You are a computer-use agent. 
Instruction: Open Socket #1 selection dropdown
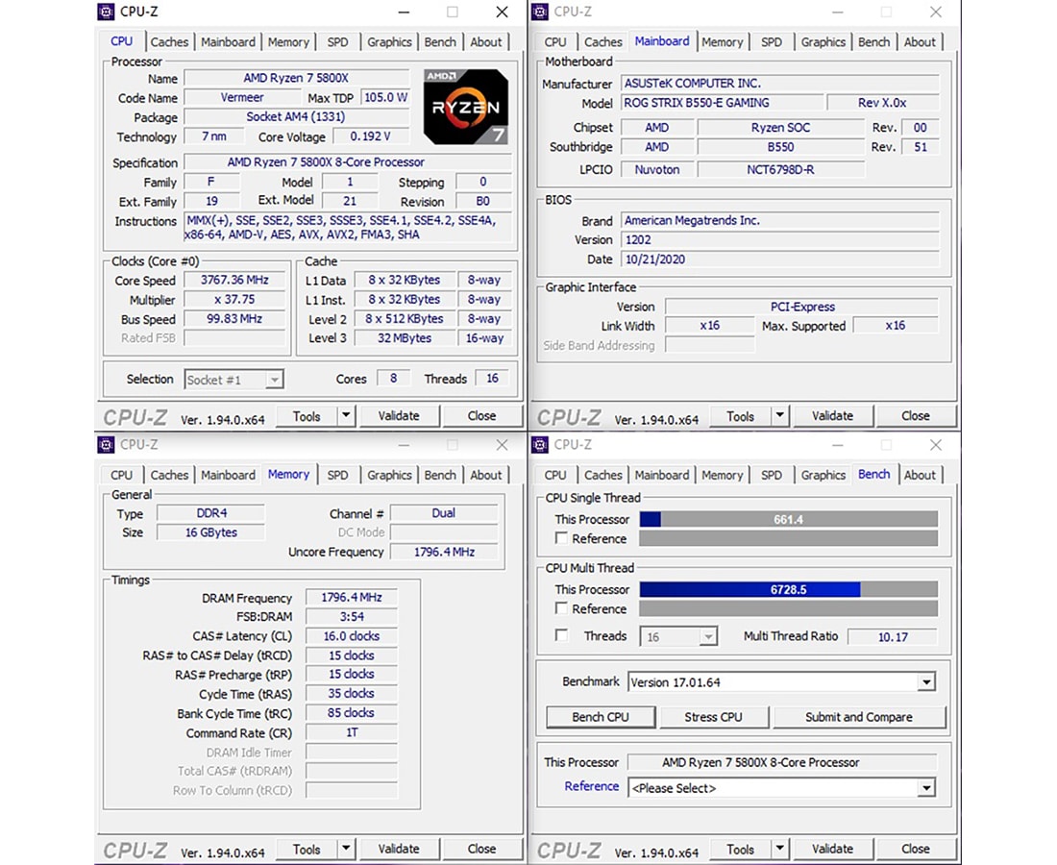pyautogui.click(x=274, y=380)
